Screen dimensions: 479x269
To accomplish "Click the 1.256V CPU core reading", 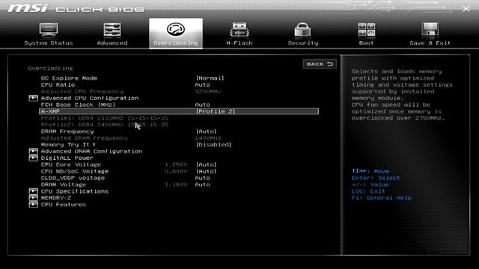I will (176, 164).
